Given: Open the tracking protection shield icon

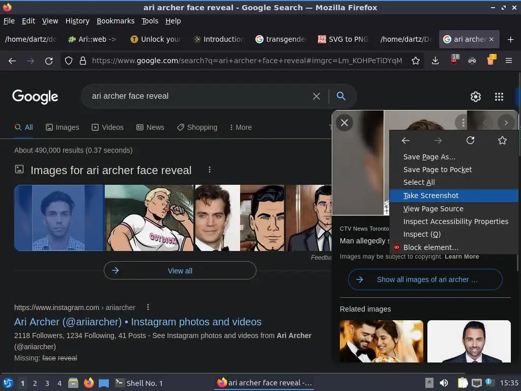Looking at the screenshot, I should pyautogui.click(x=69, y=61).
